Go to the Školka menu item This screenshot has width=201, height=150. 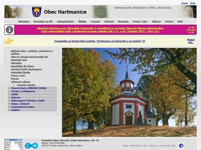82,21
